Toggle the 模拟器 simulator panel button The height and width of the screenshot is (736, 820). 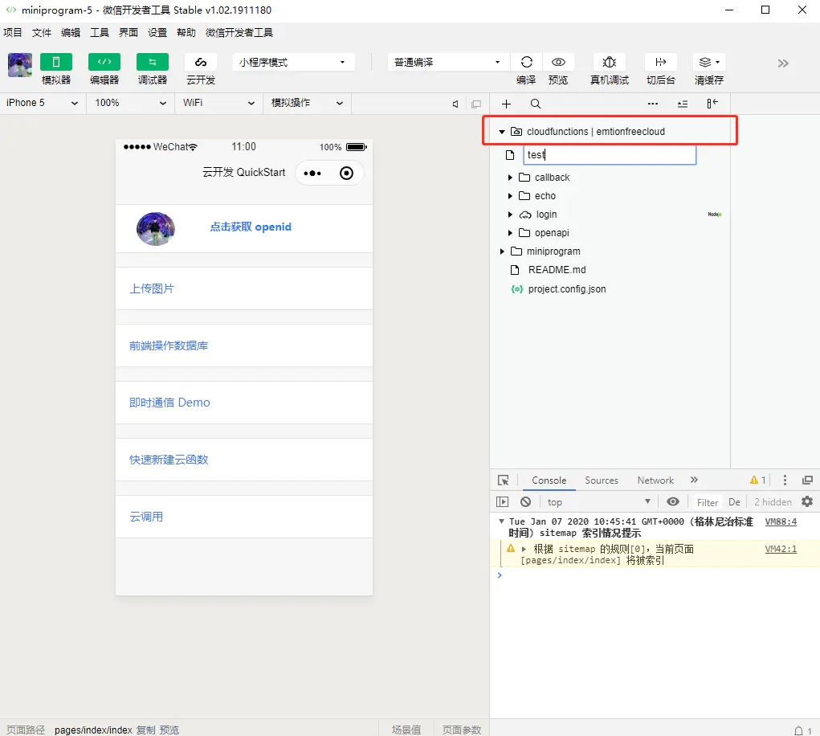(x=56, y=62)
